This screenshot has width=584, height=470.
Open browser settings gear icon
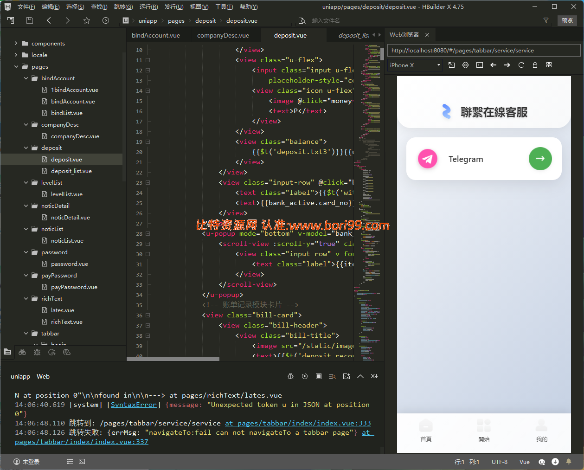point(465,65)
